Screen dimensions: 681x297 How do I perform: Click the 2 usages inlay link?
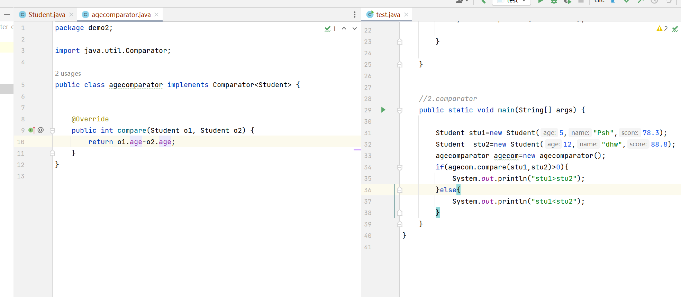(68, 74)
